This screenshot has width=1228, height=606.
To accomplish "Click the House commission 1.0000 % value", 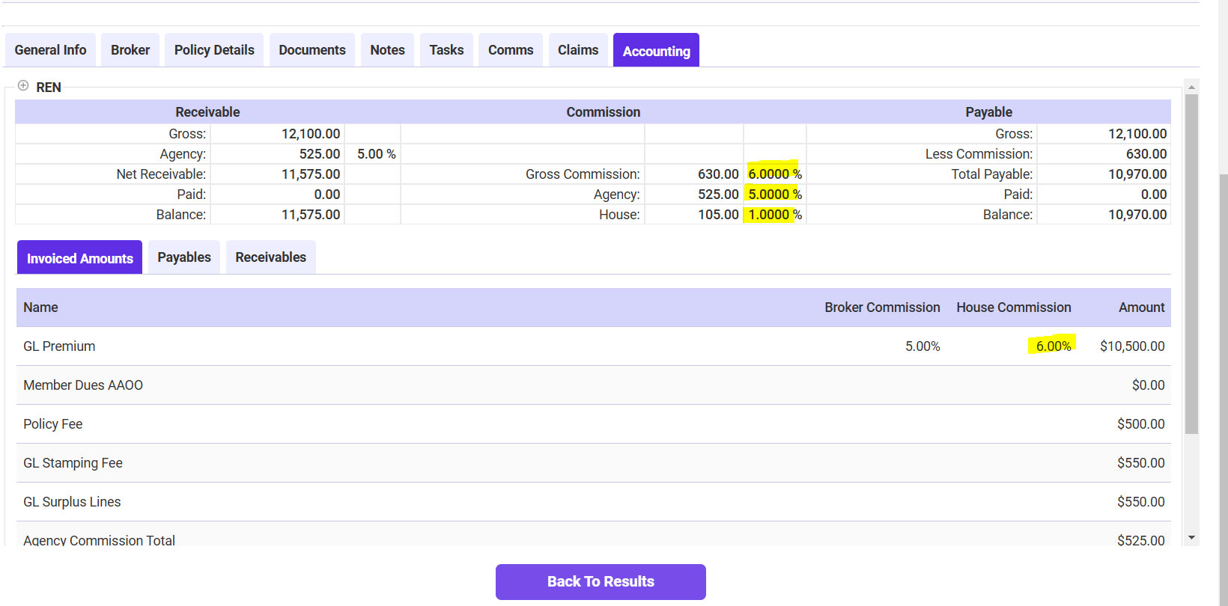I will click(775, 215).
